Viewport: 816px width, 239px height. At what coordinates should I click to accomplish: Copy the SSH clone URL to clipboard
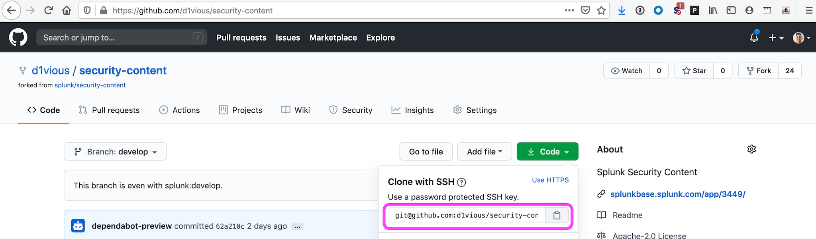pos(557,215)
